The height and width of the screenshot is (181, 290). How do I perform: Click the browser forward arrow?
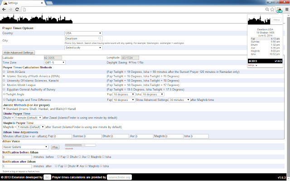pyautogui.click(x=11, y=9)
